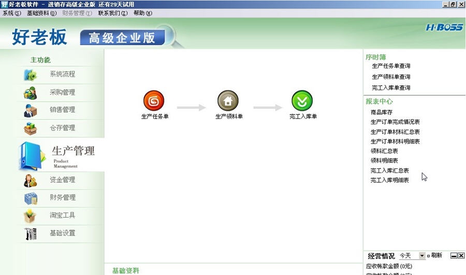Collapse the 经营情况 panel with minimize icon

coord(454,256)
